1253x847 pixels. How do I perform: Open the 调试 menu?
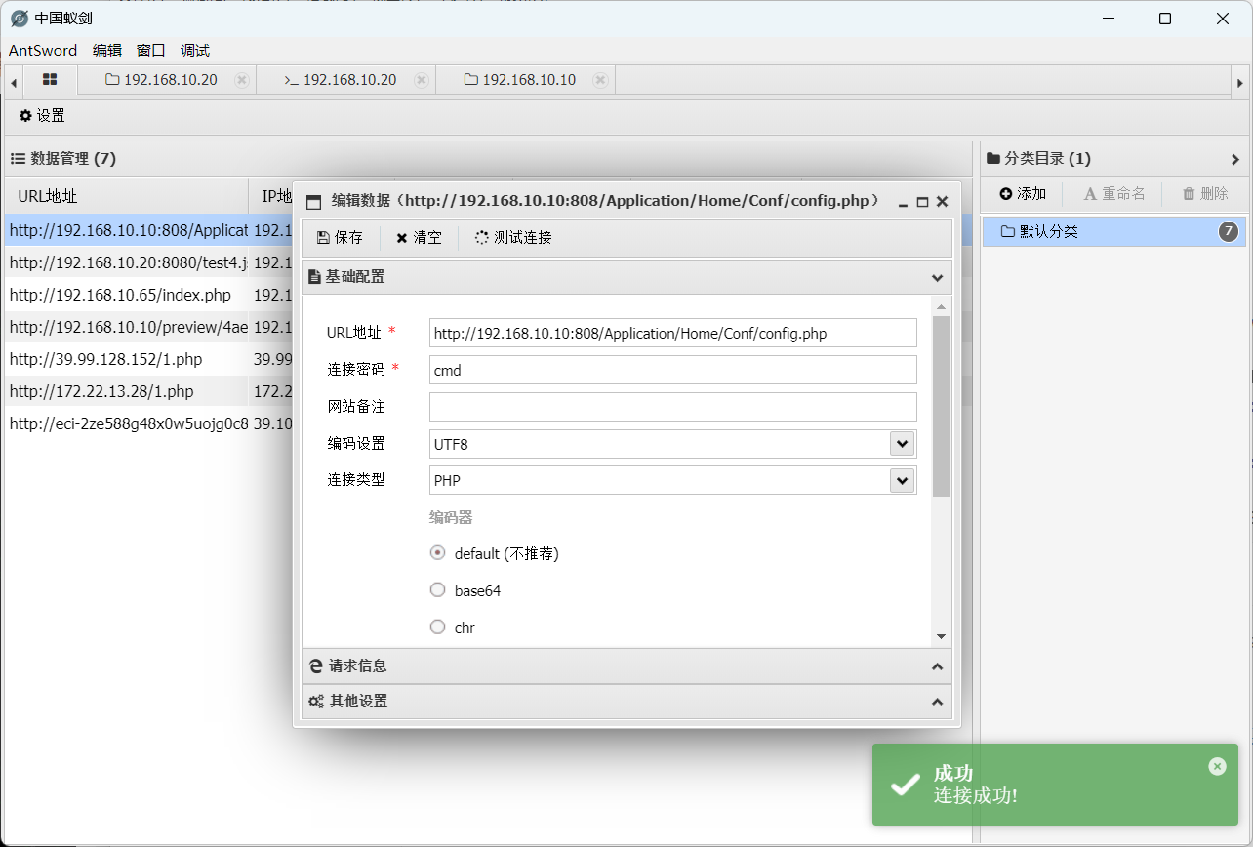point(195,51)
